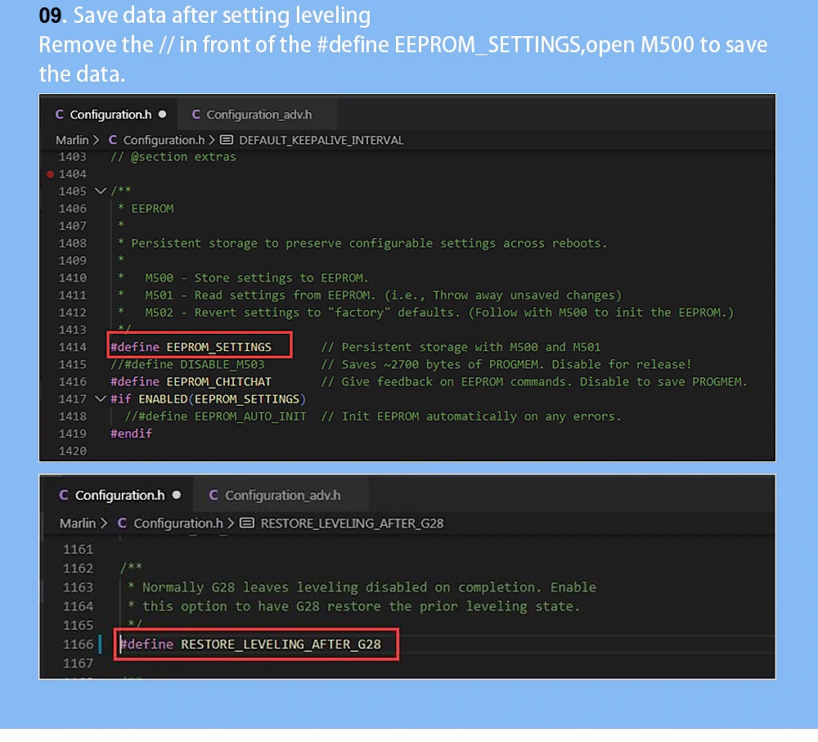Click the RESTORE_LEVELING_AFTER_G28 breadcrumb item
The image size is (818, 742).
[352, 523]
